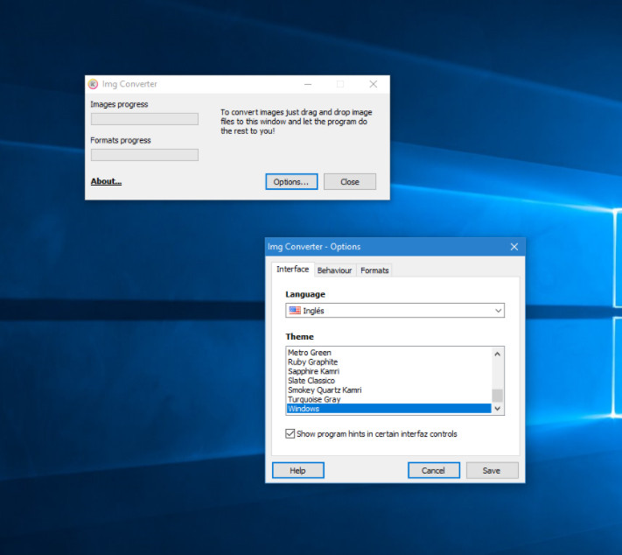Click the Formats progress bar
This screenshot has width=622, height=555.
(x=144, y=155)
